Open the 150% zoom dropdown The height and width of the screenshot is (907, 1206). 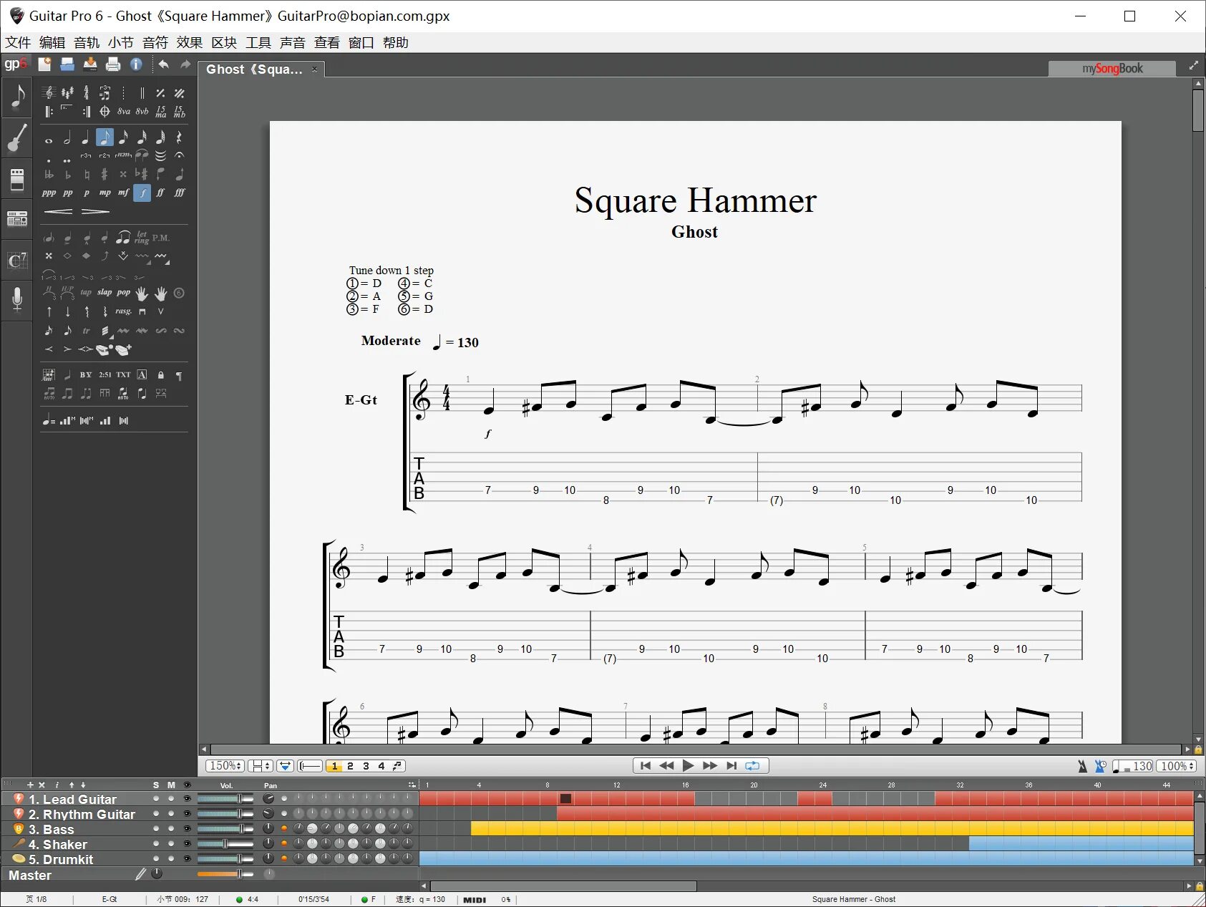click(x=225, y=766)
